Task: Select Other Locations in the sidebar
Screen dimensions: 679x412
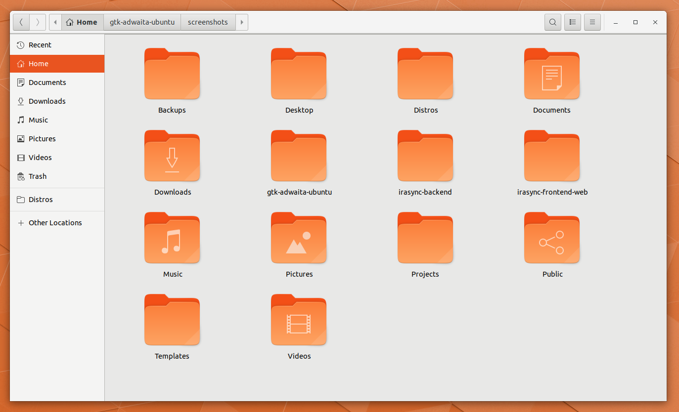Action: (55, 223)
